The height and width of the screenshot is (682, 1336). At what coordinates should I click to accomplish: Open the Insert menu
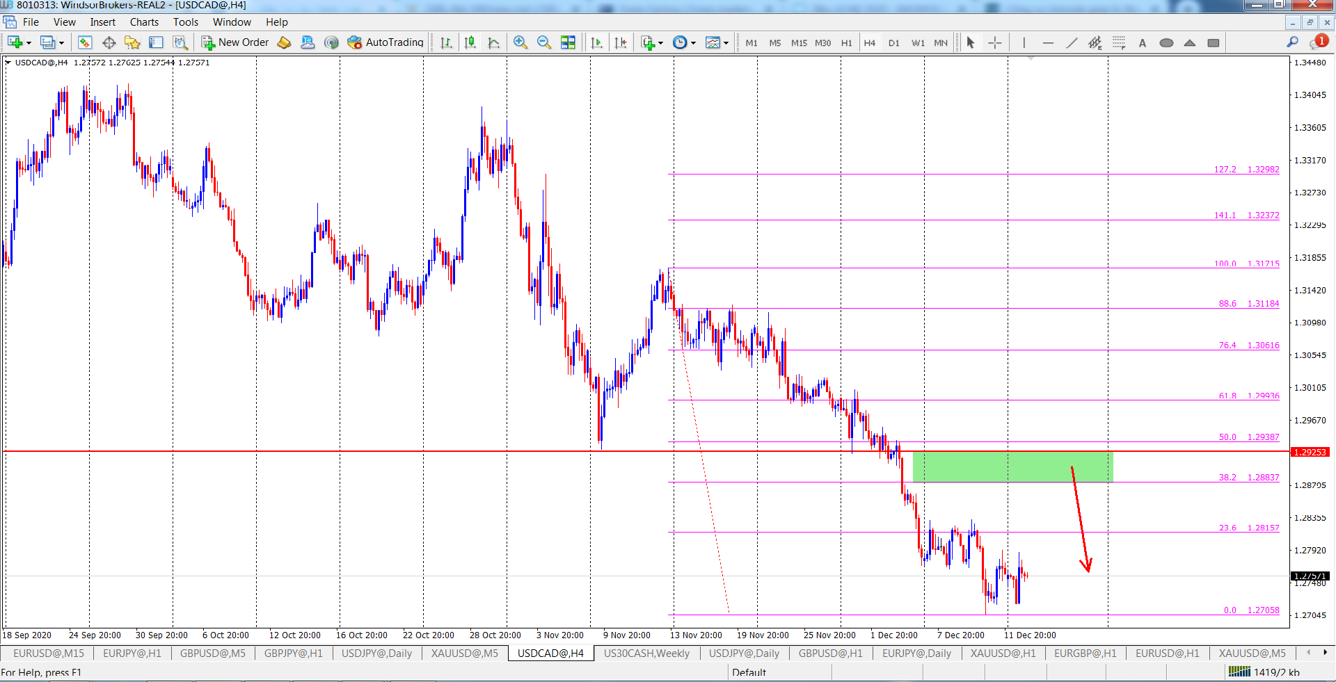(x=103, y=22)
